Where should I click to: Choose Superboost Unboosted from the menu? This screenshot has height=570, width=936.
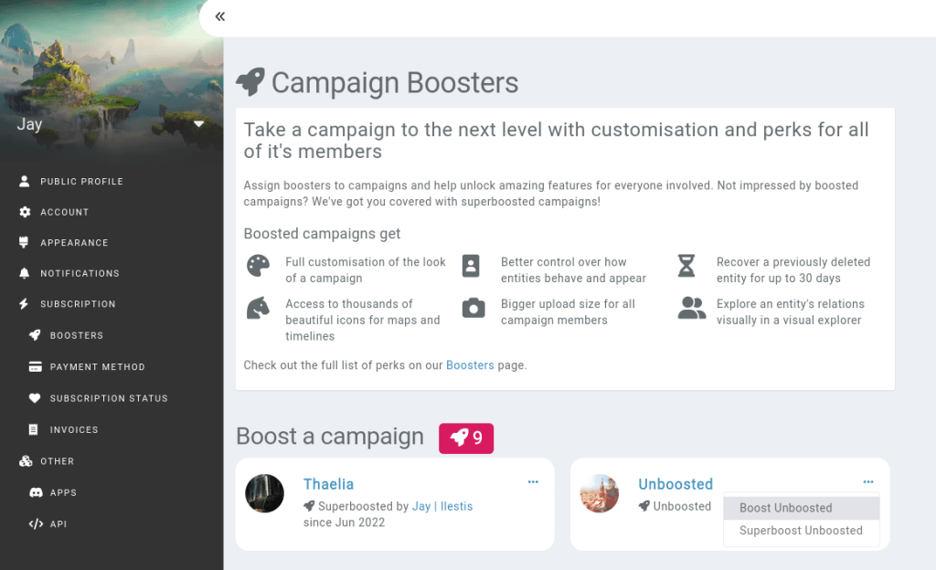802,531
